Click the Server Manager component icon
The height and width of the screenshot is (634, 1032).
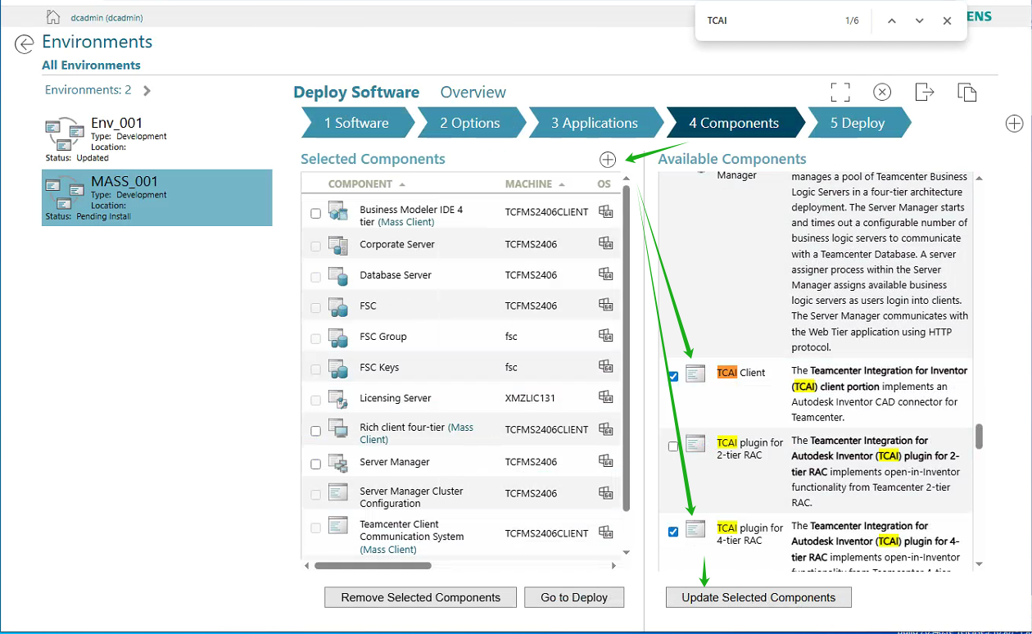click(338, 462)
